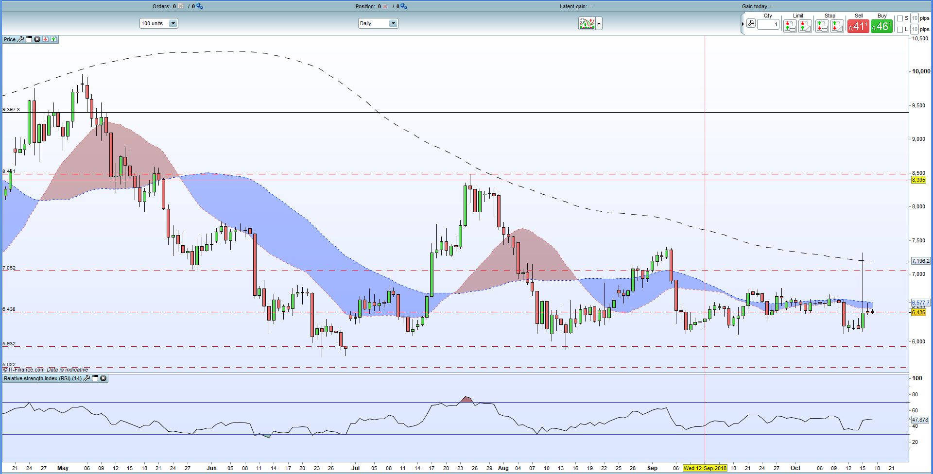Click the 6,577.7 price axis label
The width and height of the screenshot is (933, 474).
click(x=920, y=303)
